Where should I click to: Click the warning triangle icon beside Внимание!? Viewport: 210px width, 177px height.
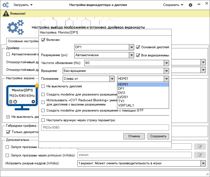[6, 14]
